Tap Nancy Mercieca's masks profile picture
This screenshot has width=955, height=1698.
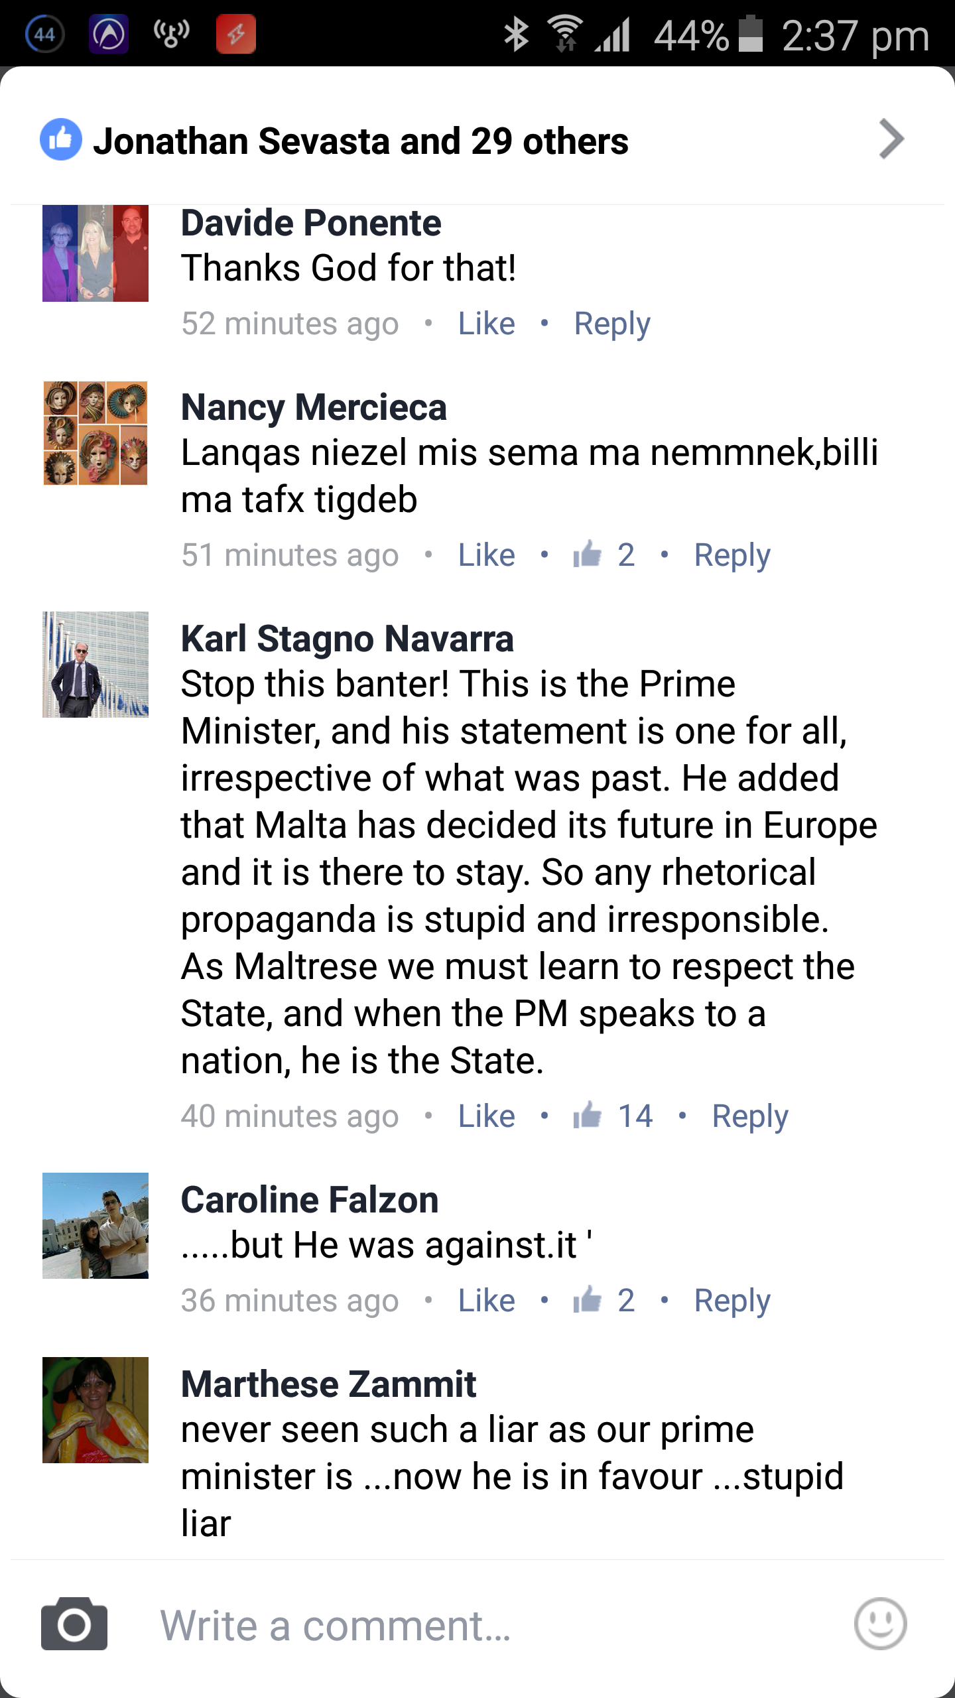(x=95, y=432)
